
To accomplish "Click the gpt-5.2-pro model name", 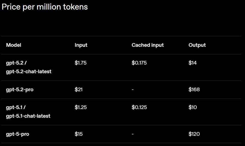I will pyautogui.click(x=20, y=90).
